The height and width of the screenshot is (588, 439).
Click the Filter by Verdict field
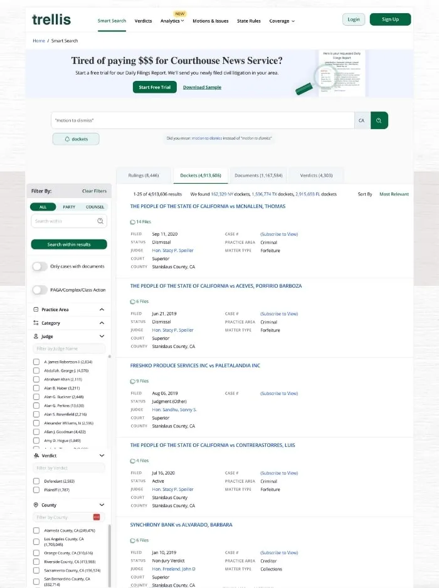pos(69,468)
